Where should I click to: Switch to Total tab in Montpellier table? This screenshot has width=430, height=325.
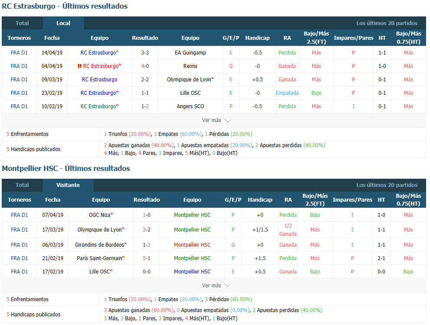pos(22,185)
